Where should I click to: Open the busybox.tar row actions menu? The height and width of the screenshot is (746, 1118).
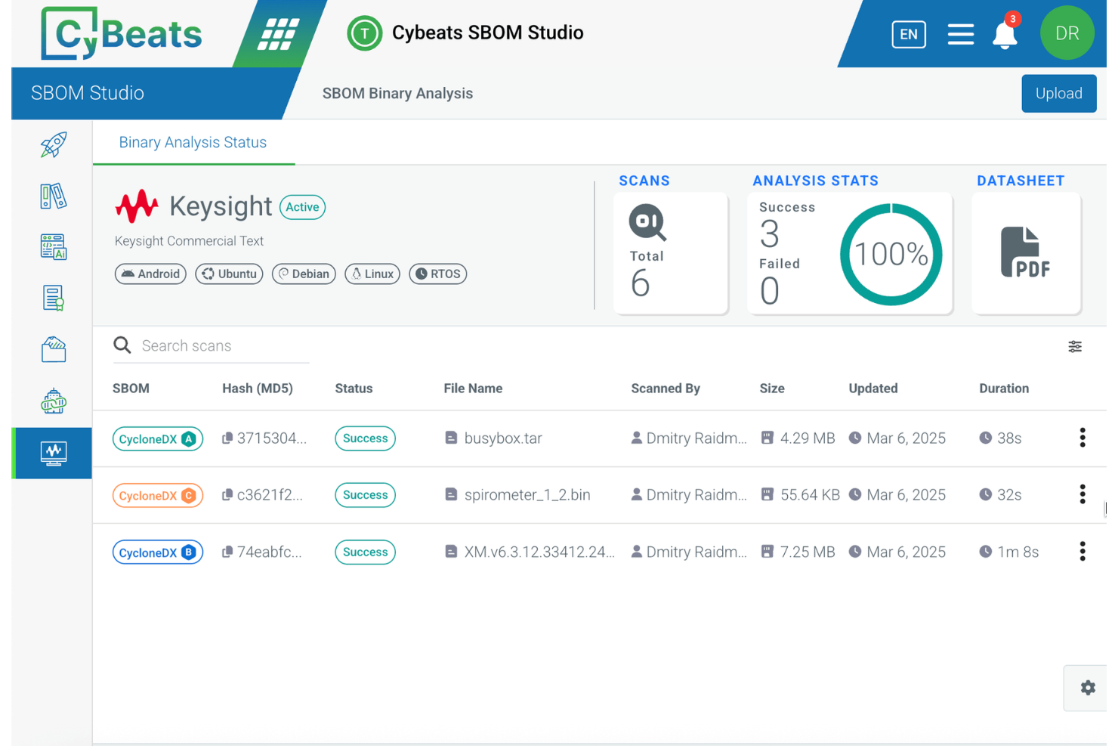click(1082, 438)
